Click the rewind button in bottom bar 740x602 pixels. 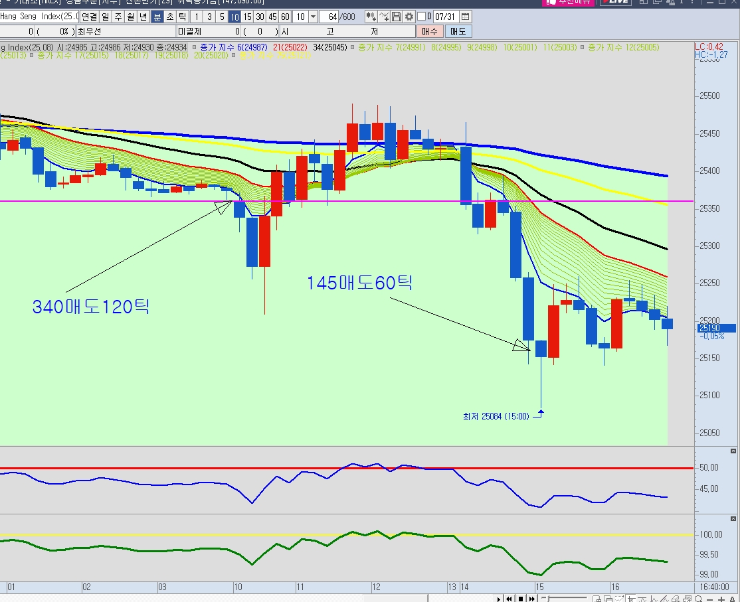click(509, 599)
